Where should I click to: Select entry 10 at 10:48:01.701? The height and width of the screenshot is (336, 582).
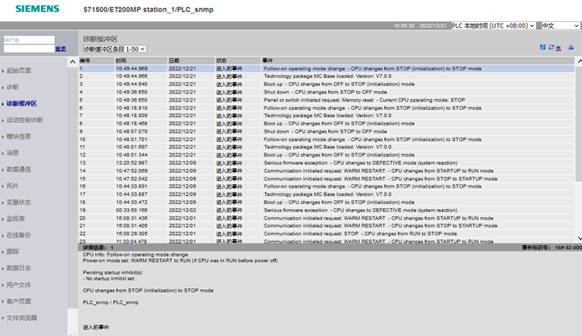326,139
